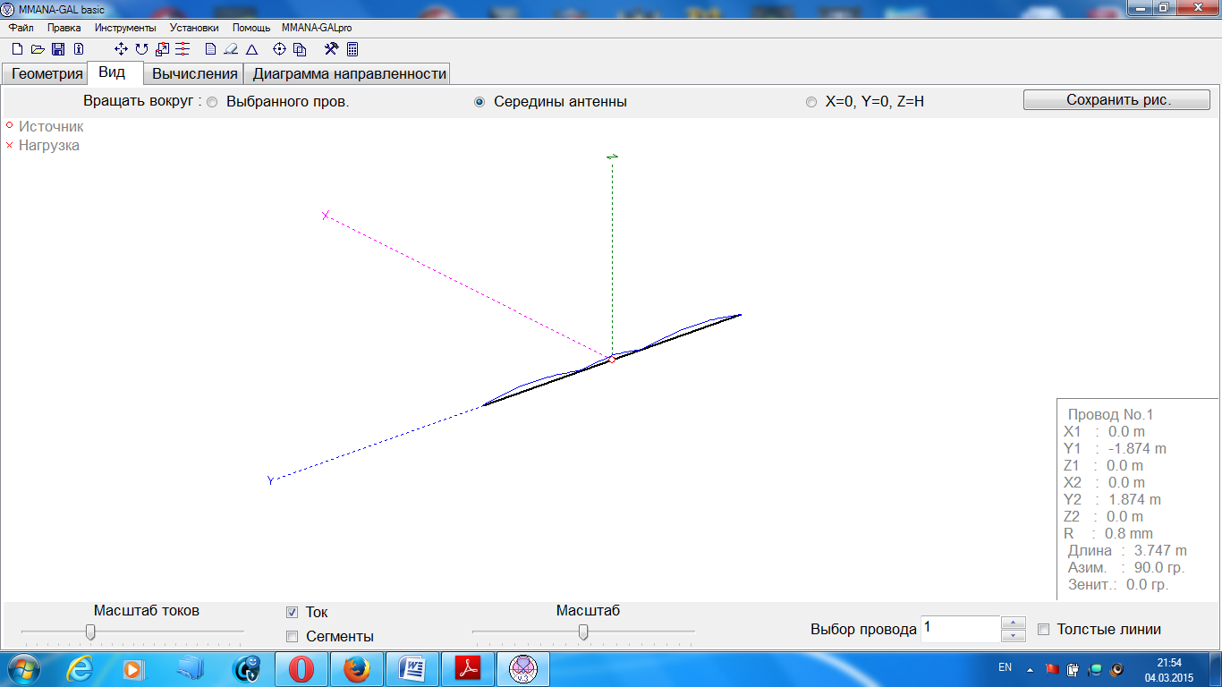Open the file info icon
This screenshot has width=1222, height=687.
pos(79,49)
